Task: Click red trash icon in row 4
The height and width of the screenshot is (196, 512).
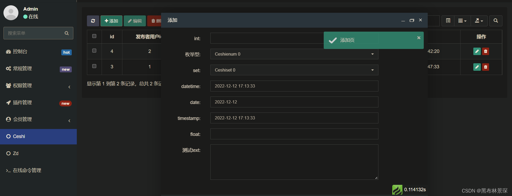Action: click(486, 51)
